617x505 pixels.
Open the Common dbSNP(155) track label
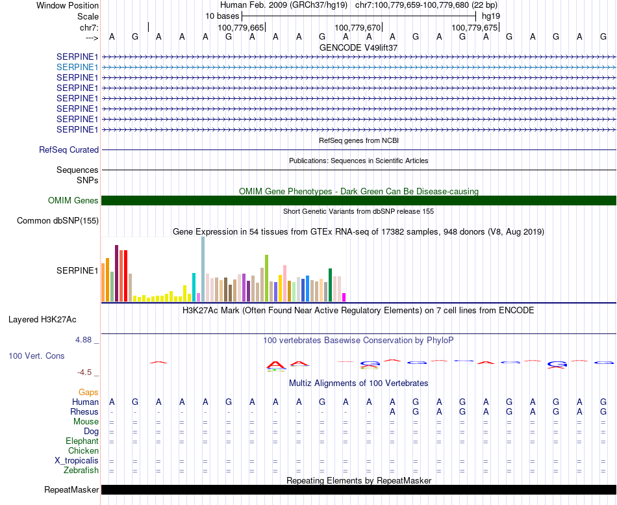tap(58, 220)
